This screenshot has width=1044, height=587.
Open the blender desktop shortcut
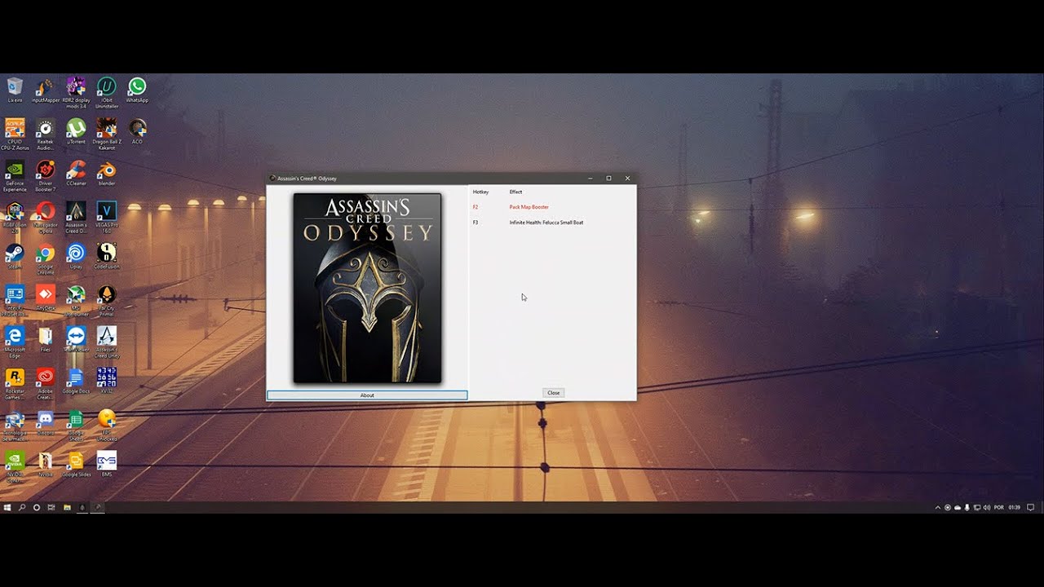(106, 173)
